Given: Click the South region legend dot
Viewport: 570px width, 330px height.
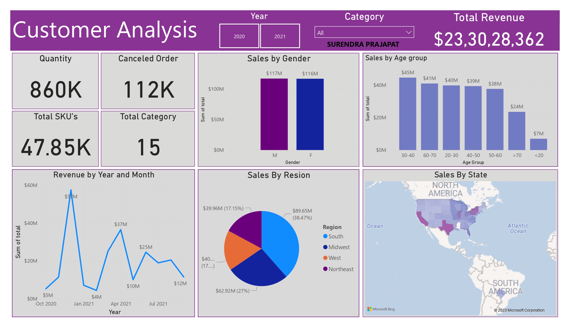Looking at the screenshot, I should tap(325, 236).
